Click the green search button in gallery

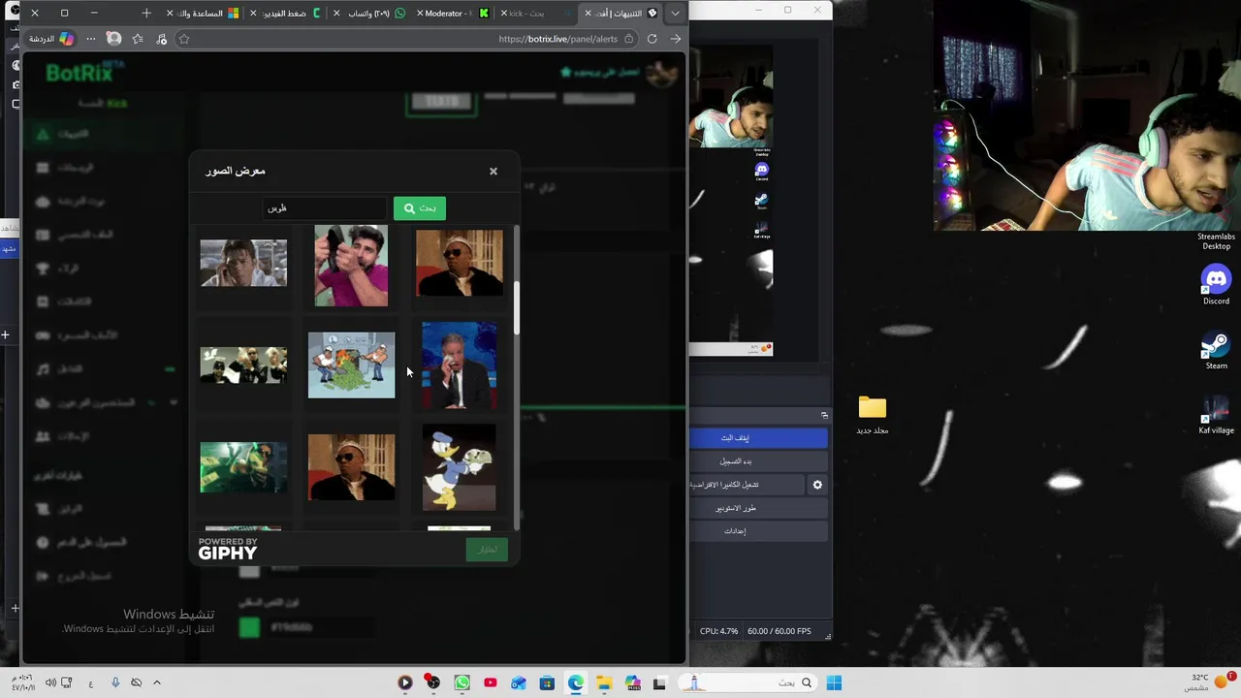tap(420, 208)
